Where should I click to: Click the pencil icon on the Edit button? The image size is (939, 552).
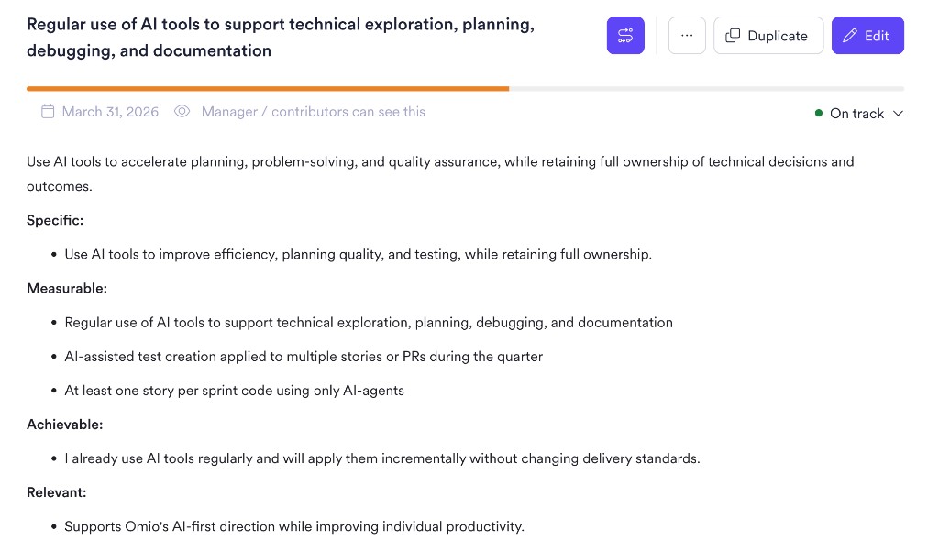(850, 35)
